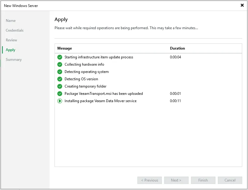Click the Message column header
248x190 pixels.
click(x=65, y=48)
